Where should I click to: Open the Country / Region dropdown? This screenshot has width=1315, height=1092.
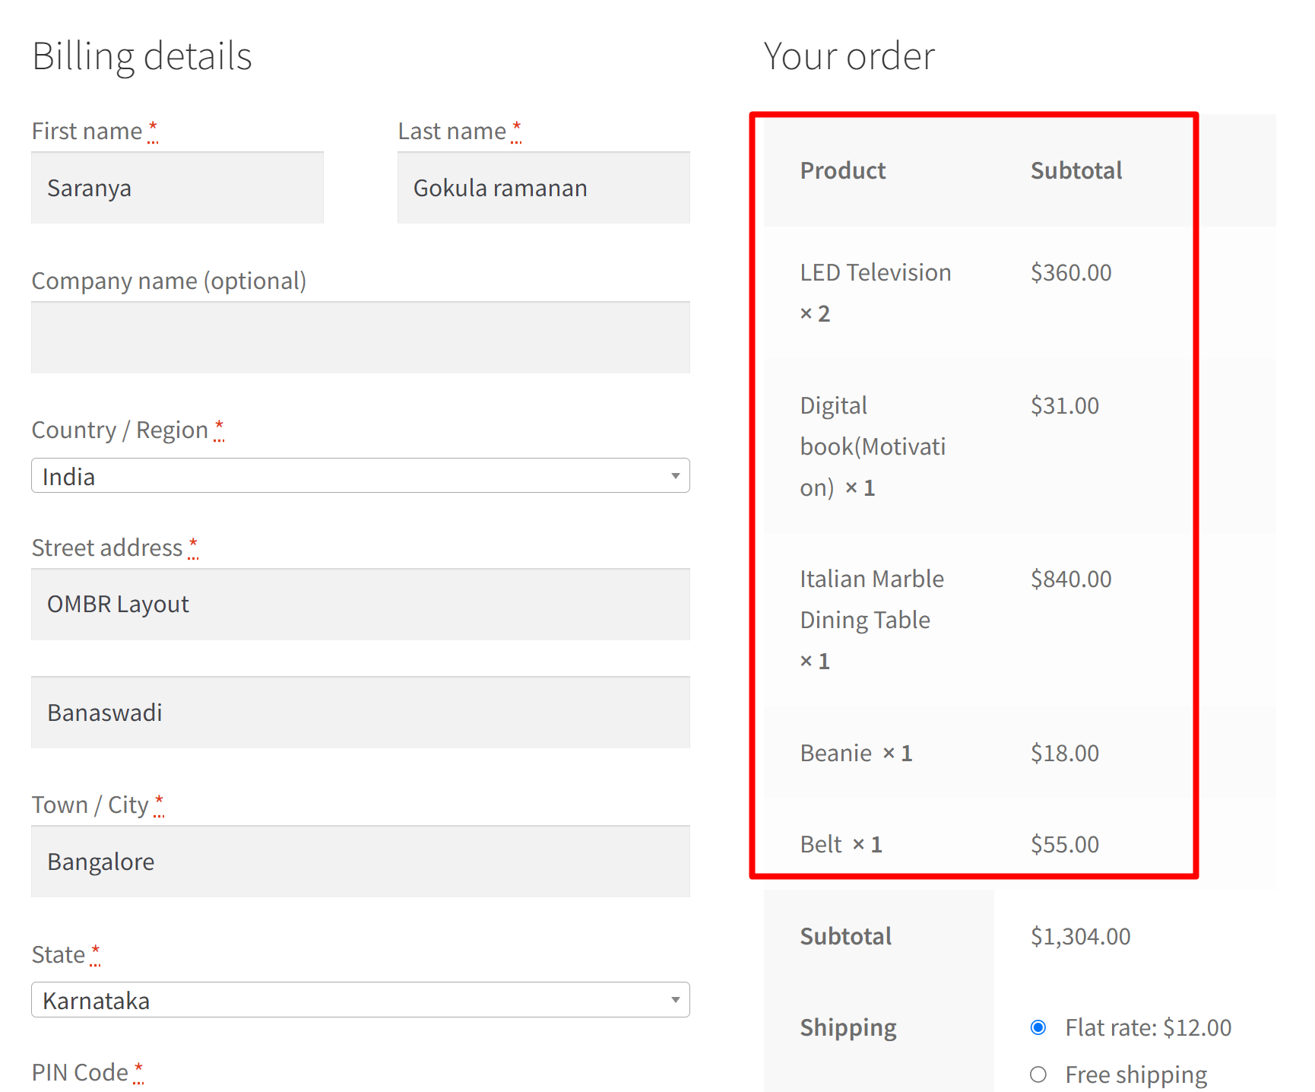tap(360, 475)
